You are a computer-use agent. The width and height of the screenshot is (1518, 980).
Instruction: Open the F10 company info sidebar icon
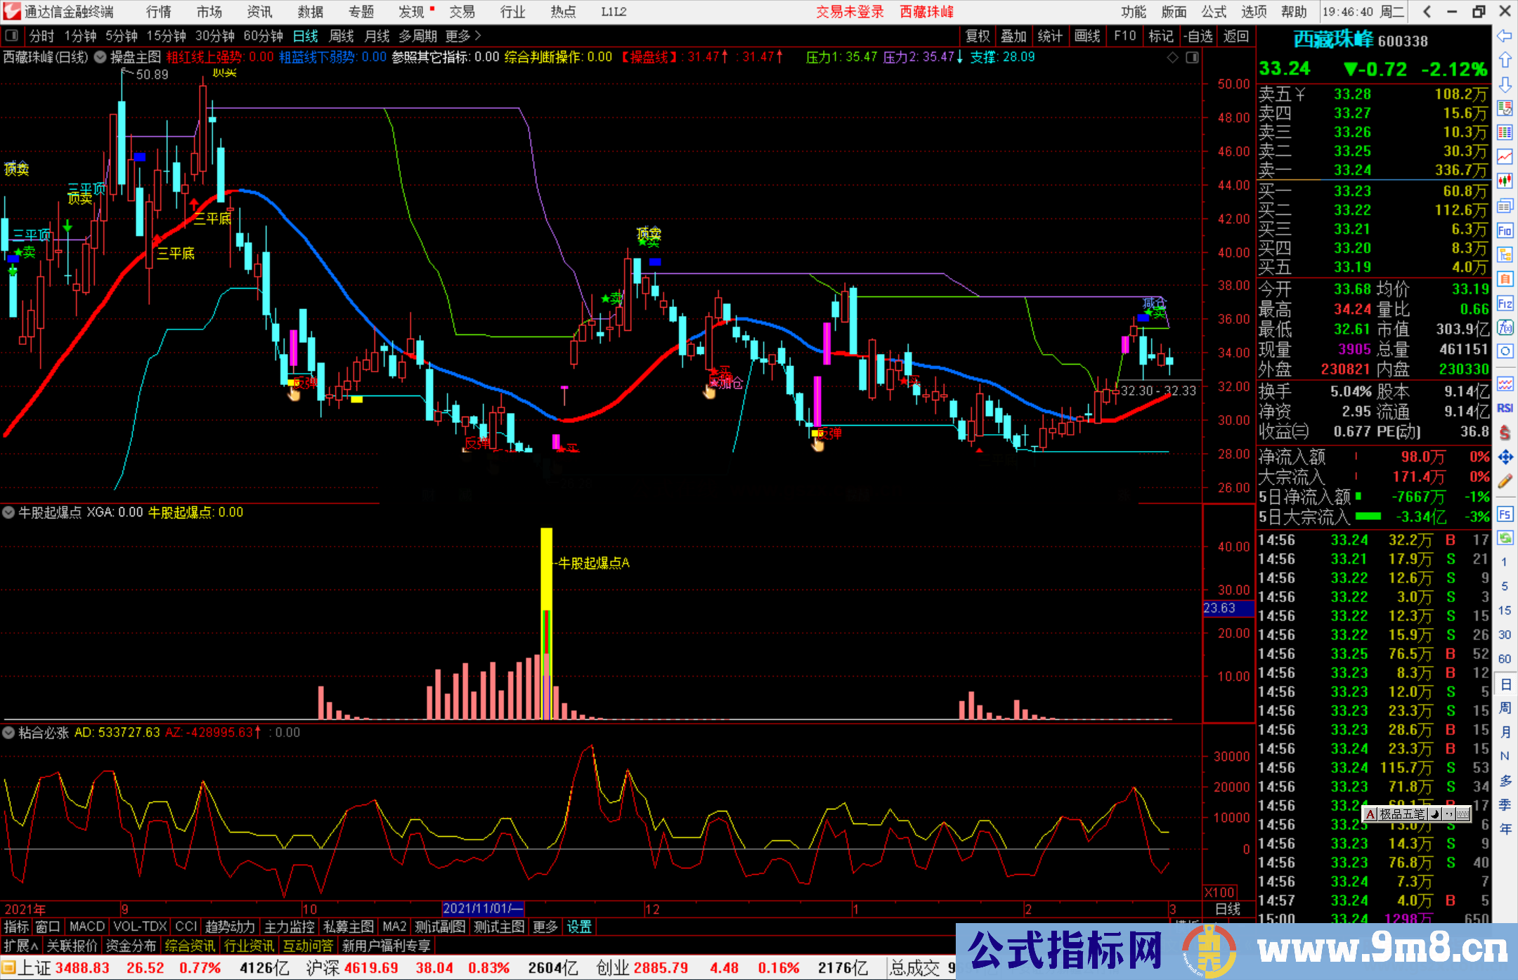point(1505,230)
